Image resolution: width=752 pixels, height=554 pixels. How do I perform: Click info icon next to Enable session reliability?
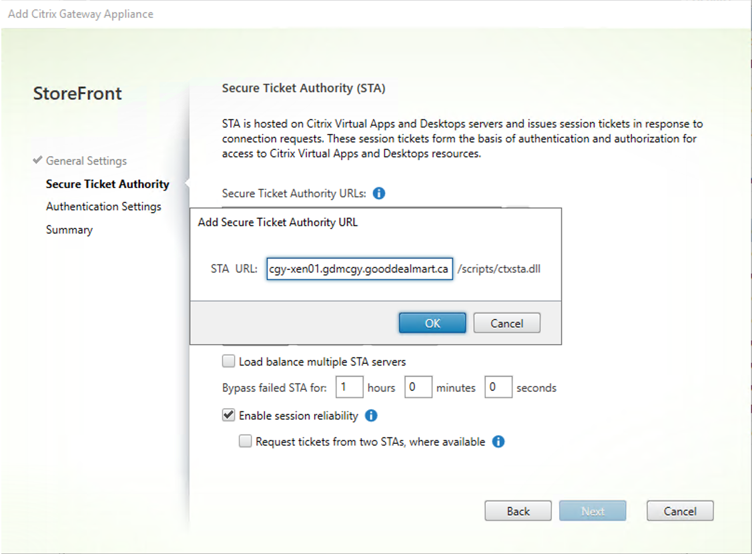371,415
